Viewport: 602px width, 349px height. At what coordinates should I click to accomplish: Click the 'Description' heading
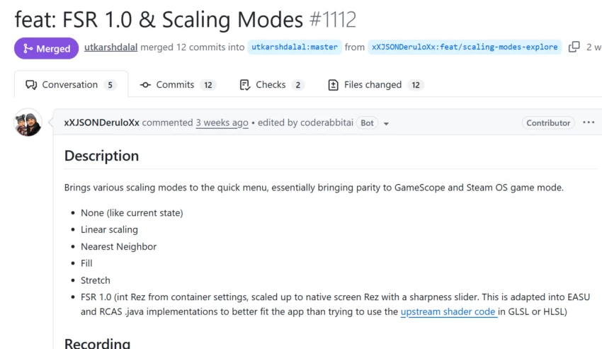102,156
